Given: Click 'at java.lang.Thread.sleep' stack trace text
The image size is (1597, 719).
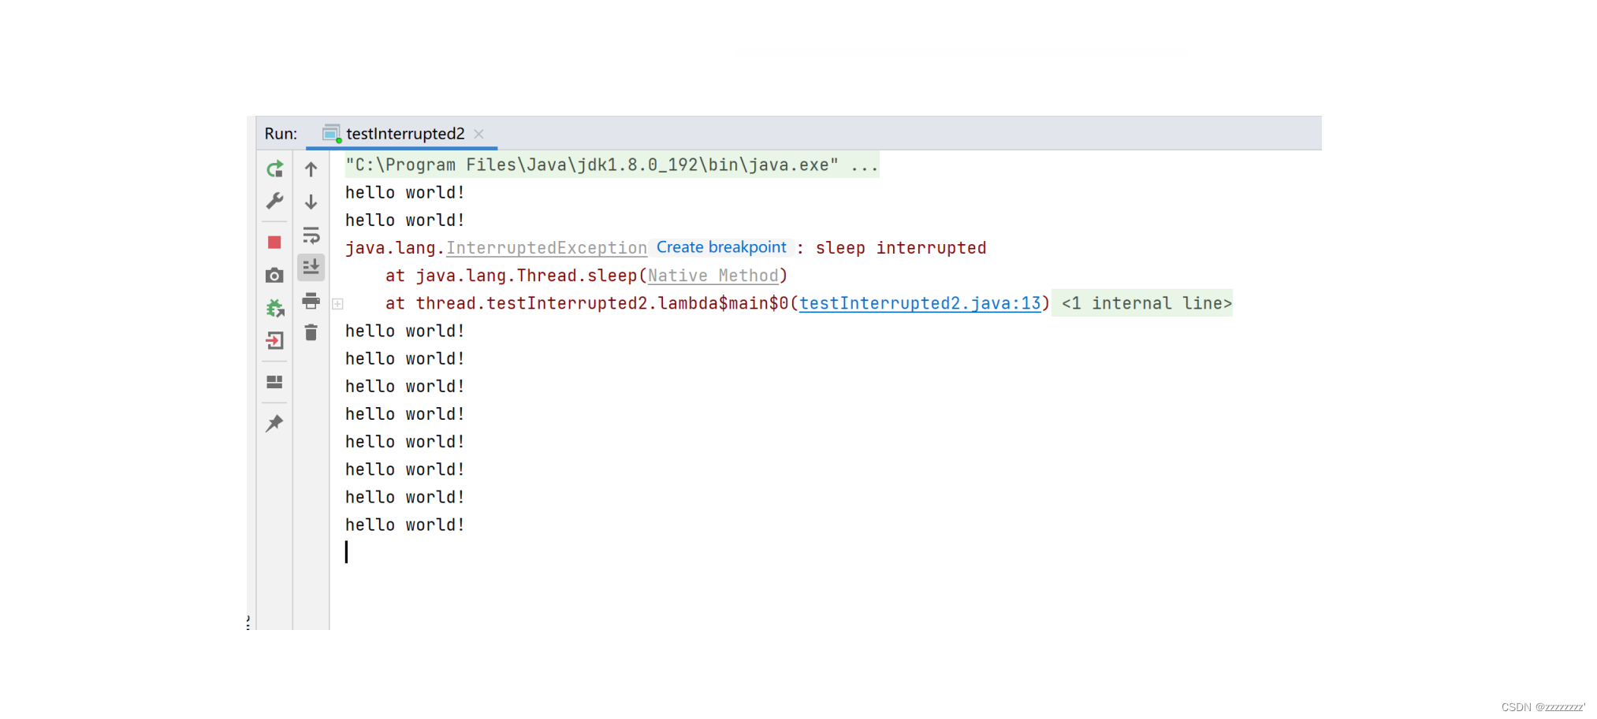Looking at the screenshot, I should (x=511, y=276).
